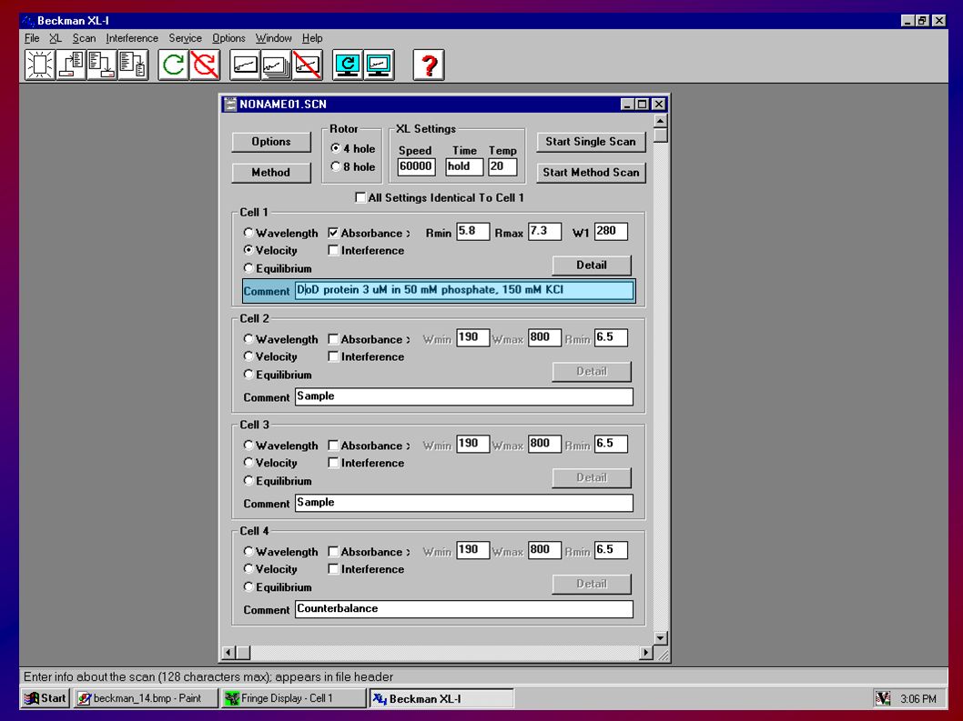Viewport: 963px width, 721px height.
Task: Select Equilibrium mode for Cell 3
Action: pos(248,480)
